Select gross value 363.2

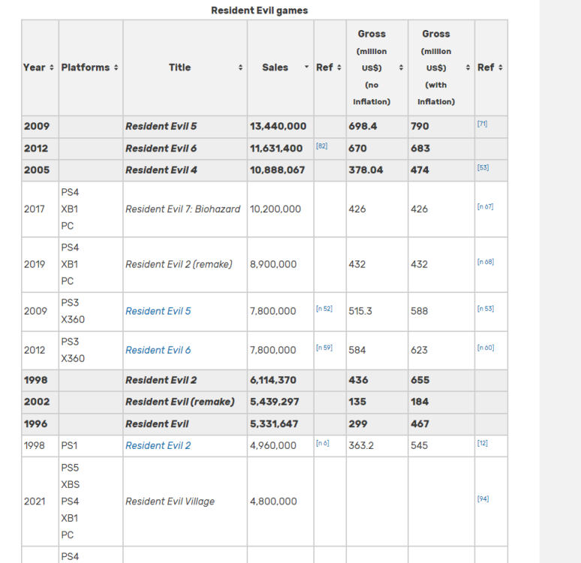point(361,445)
